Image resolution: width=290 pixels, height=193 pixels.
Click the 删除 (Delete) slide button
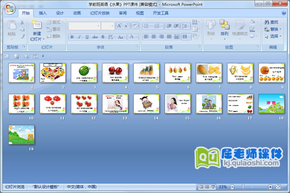coord(54,36)
